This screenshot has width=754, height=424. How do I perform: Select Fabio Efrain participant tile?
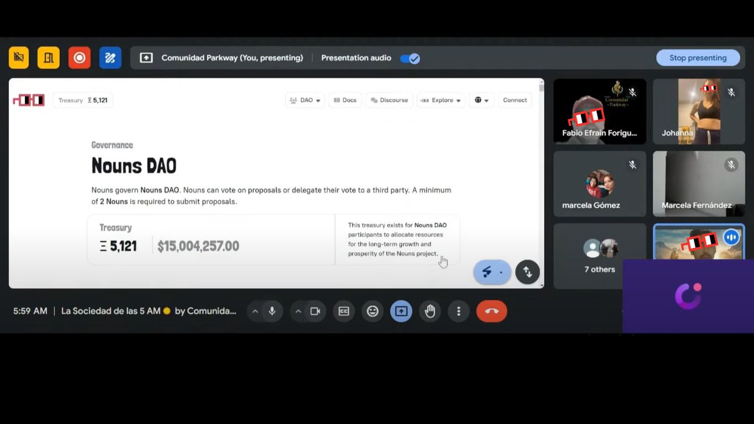tap(600, 112)
